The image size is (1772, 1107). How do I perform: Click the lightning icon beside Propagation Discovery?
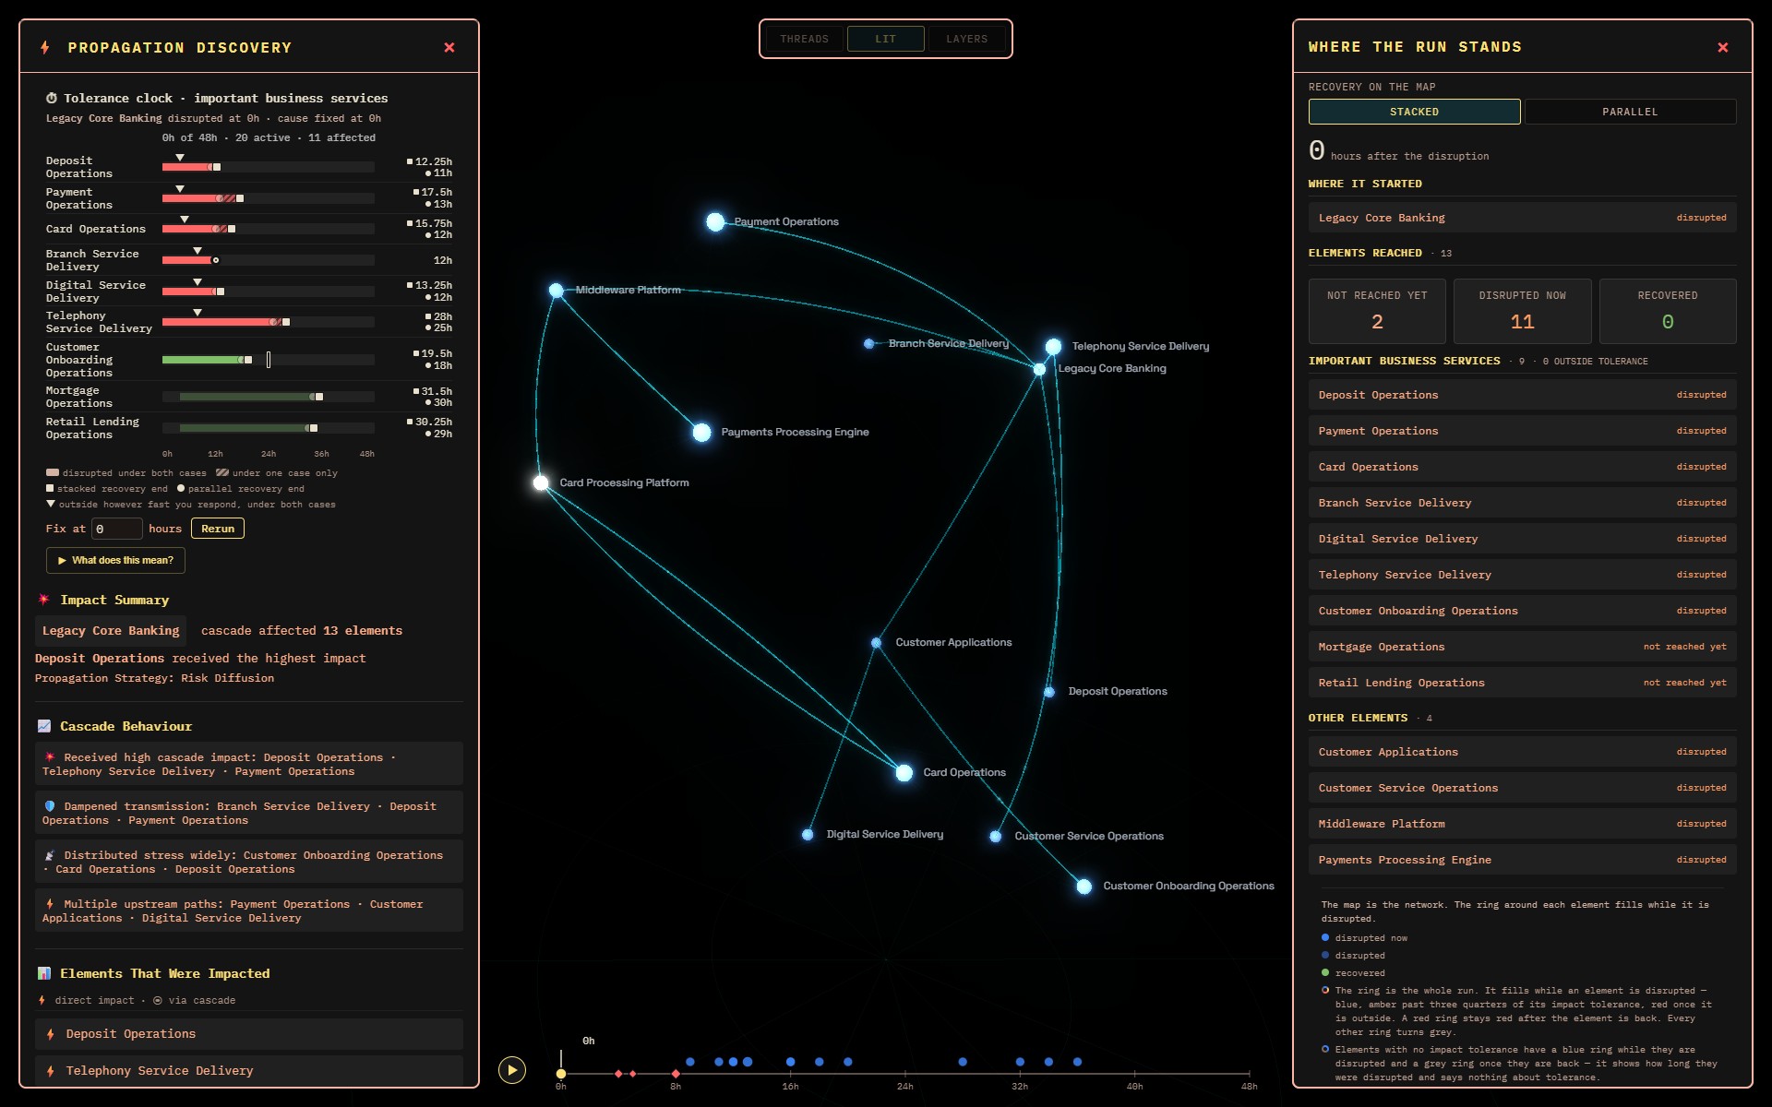click(45, 48)
